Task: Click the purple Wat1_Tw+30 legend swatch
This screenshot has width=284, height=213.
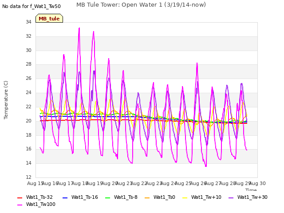Action: (x=231, y=197)
